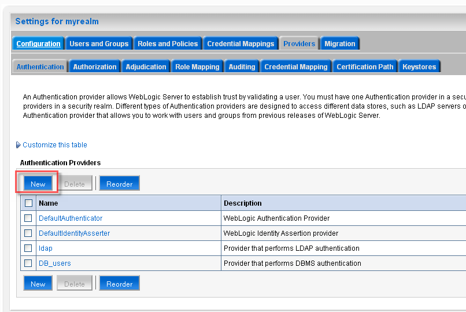The image size is (466, 312).
Task: Open Roles and Policies tab
Action: (168, 44)
